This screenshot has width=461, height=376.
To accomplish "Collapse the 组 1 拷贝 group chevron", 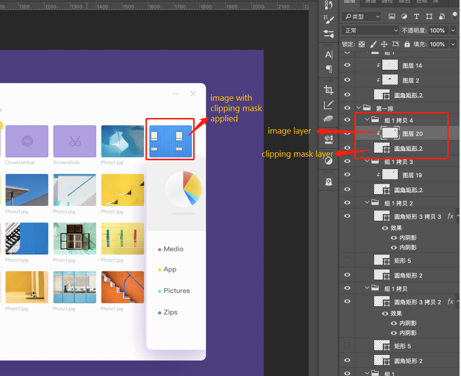I will 367,288.
